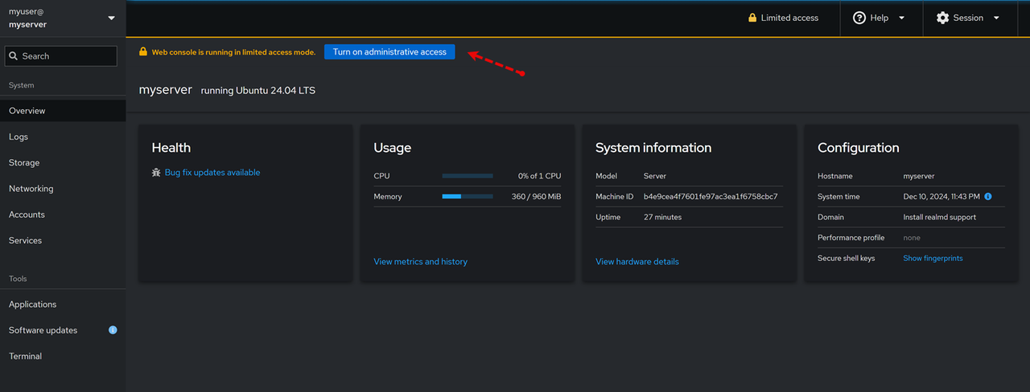Click the Machine ID value b4e9cea4f7601fe97ac3ea1f6758cbc7

[x=711, y=196]
